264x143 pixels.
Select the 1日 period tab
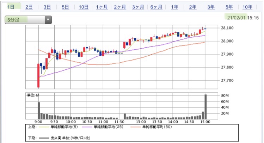point(11,7)
